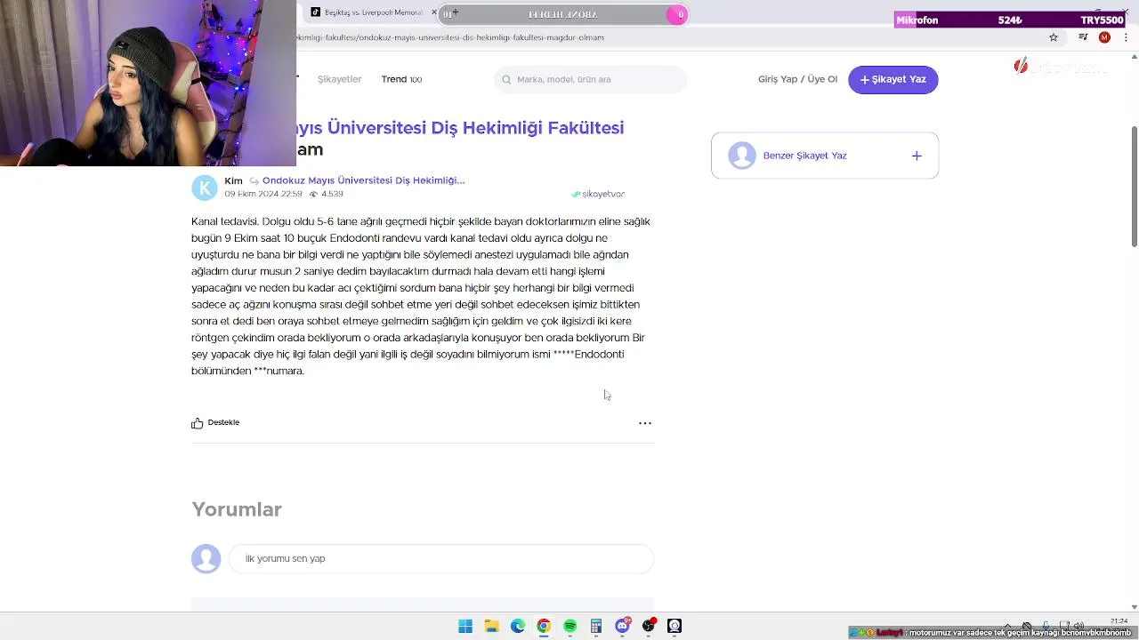Click the page address bar URL
Screen dimensions: 1139x640
[x=450, y=37]
